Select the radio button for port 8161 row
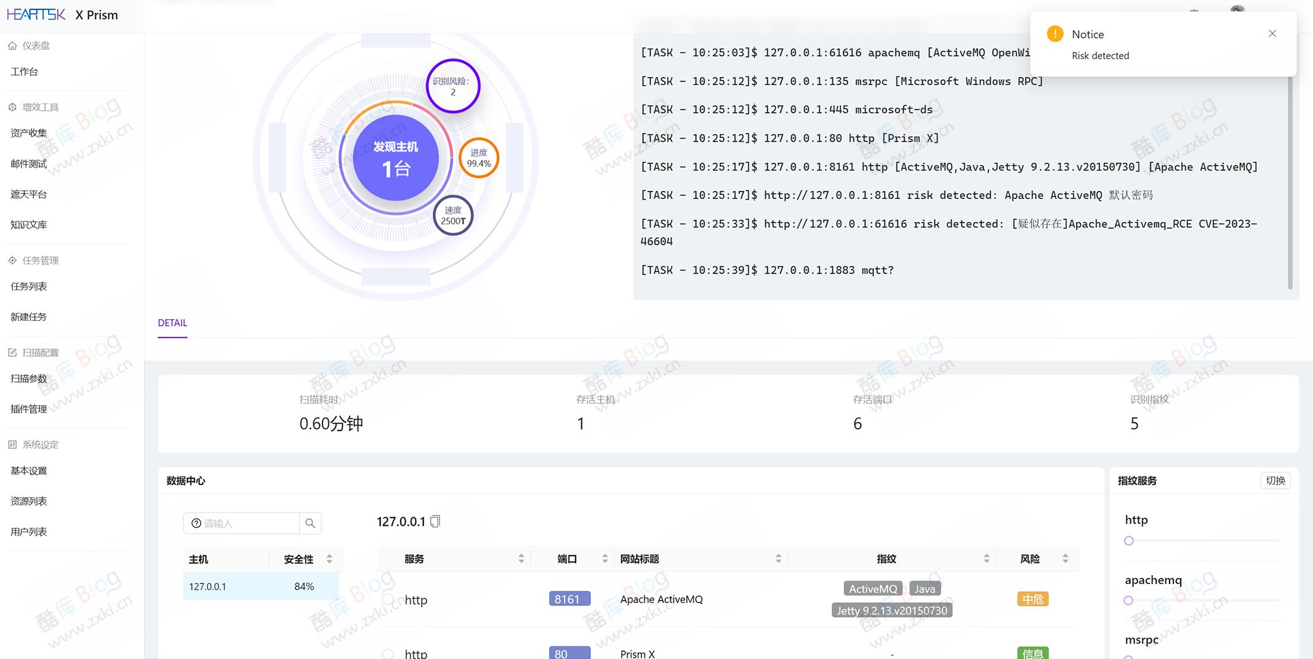The height and width of the screenshot is (659, 1313). click(x=388, y=599)
